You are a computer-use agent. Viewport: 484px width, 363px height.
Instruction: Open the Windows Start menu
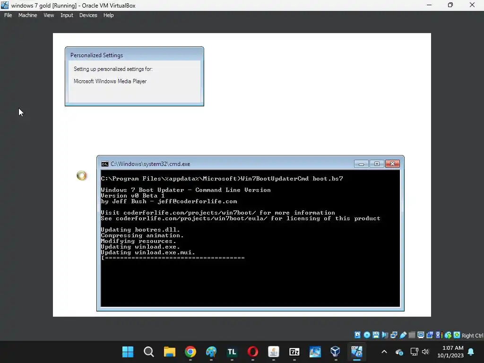pos(128,352)
